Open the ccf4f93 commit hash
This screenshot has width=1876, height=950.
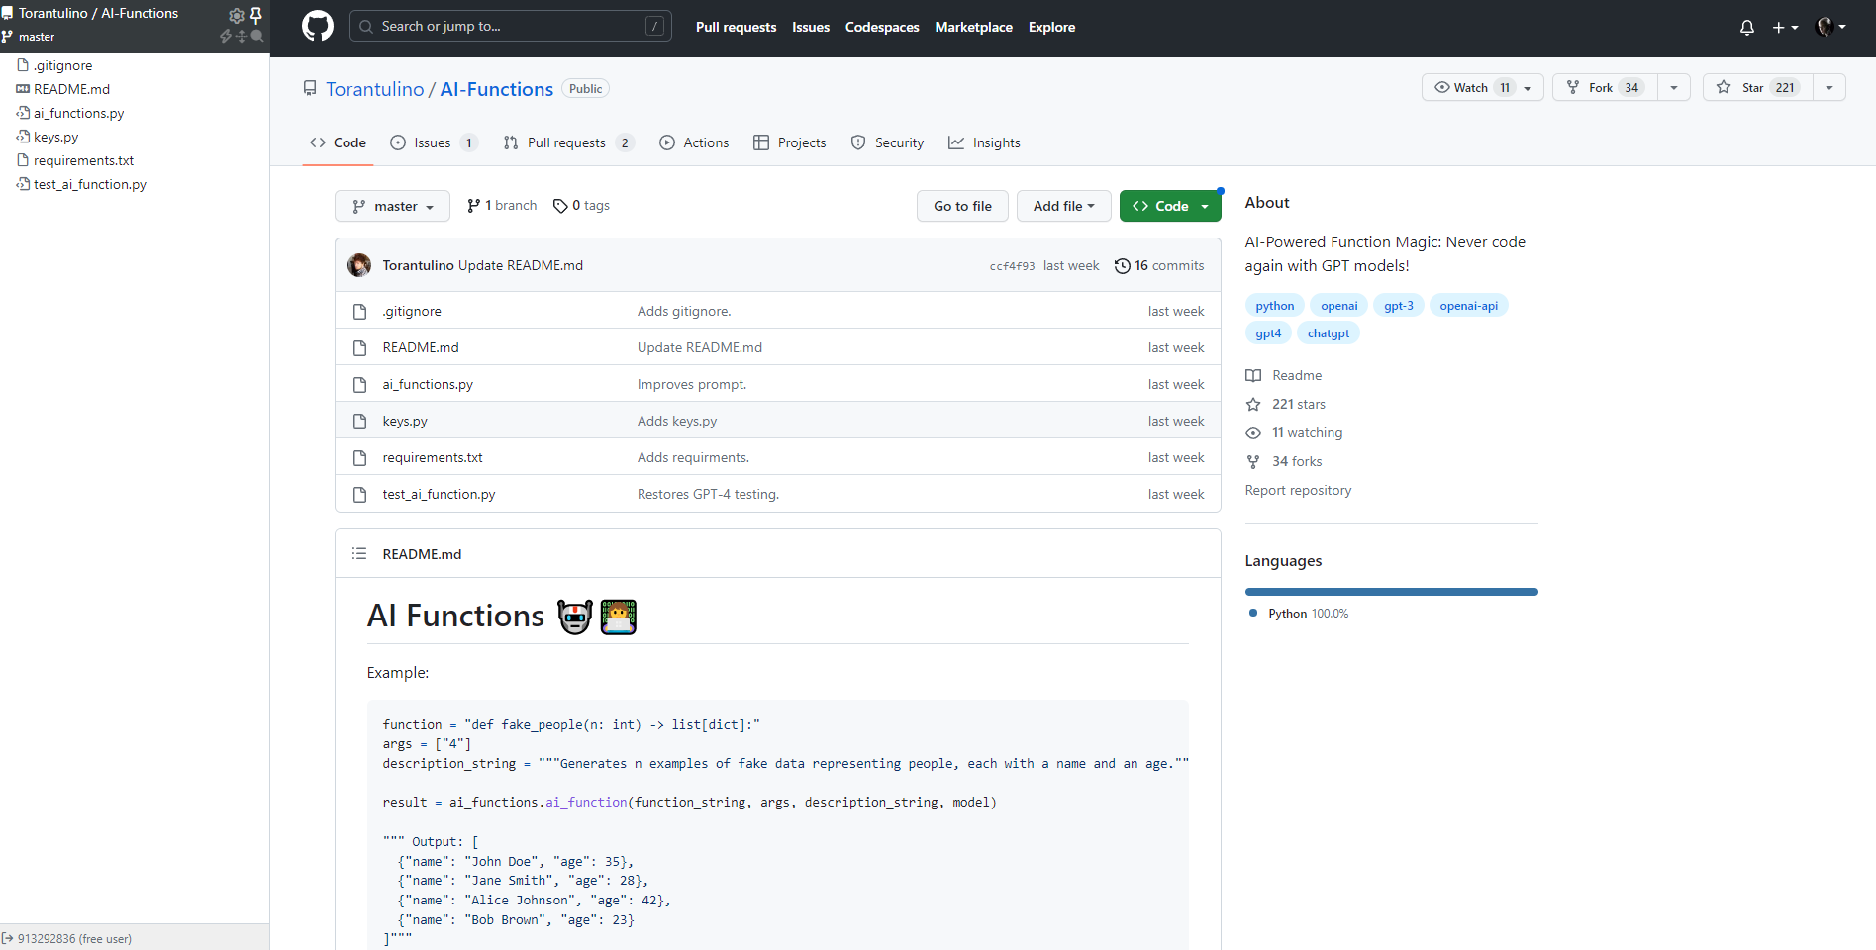[1012, 266]
